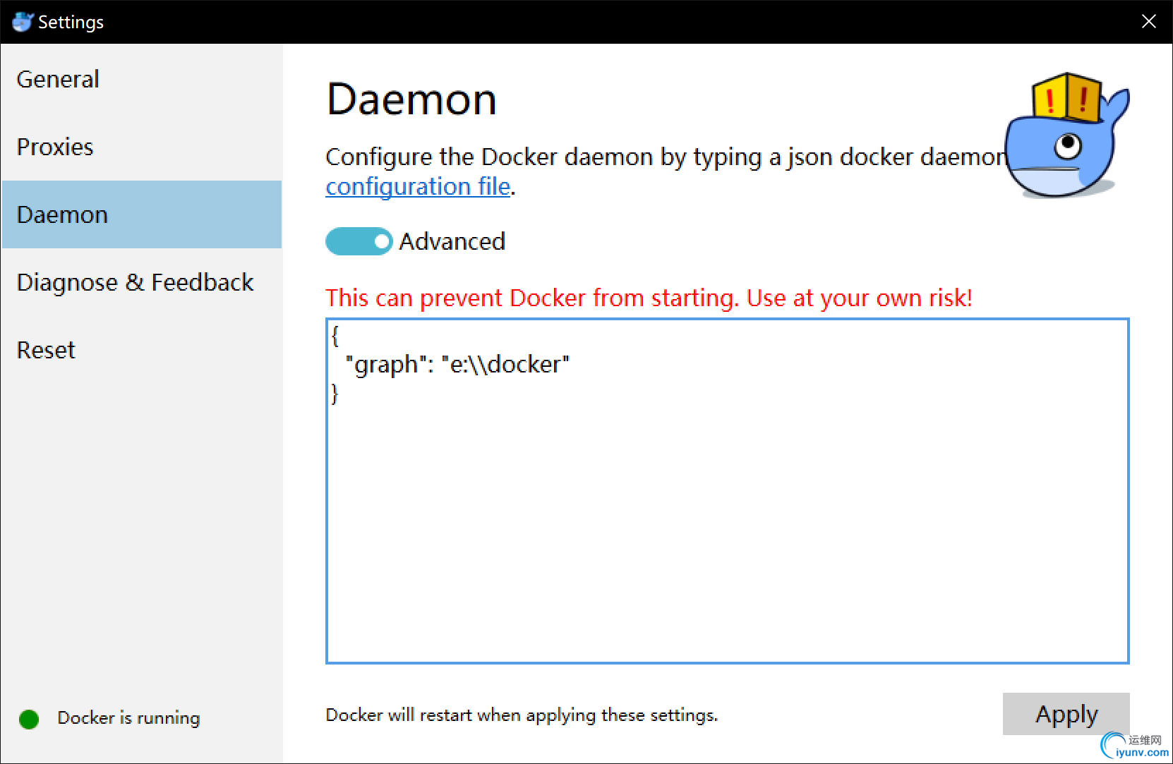Open Diagnose & Feedback section
Image resolution: width=1173 pixels, height=764 pixels.
pos(141,282)
